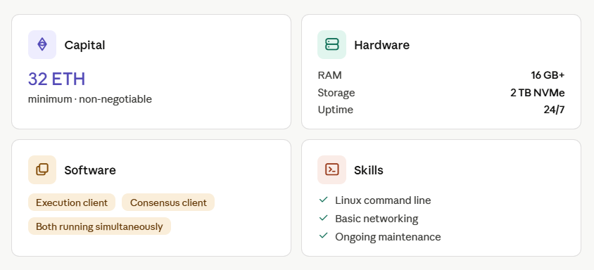The width and height of the screenshot is (594, 270).
Task: Click the terminal icon beside Skills
Action: pyautogui.click(x=332, y=169)
